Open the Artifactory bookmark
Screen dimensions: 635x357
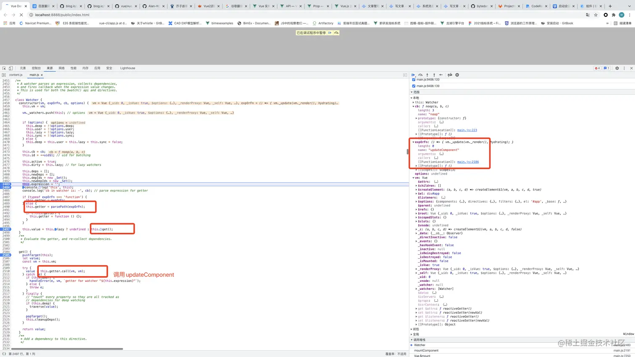pyautogui.click(x=323, y=23)
